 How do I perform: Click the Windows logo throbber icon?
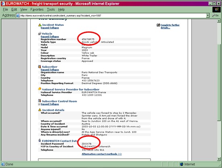click(x=216, y=10)
